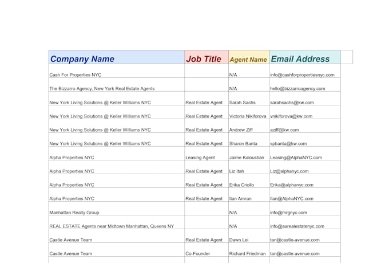Select info@cashforpropertiesnyc.com email cell
The width and height of the screenshot is (389, 263).
pos(305,71)
